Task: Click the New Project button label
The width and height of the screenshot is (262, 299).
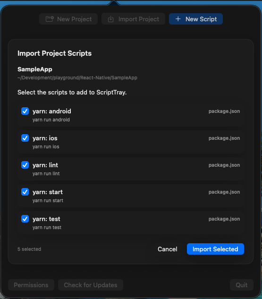Action: tap(74, 19)
